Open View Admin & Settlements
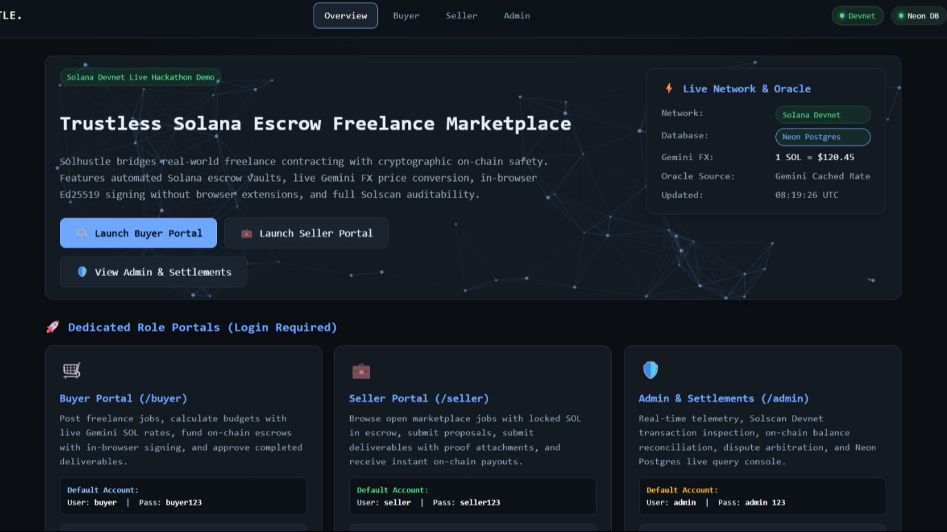 tap(153, 272)
